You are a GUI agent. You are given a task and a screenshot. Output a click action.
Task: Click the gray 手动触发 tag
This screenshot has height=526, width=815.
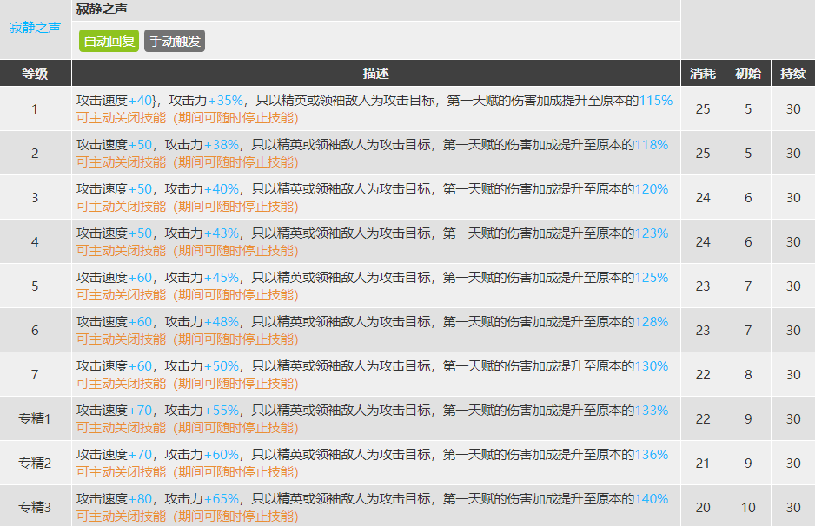[175, 41]
